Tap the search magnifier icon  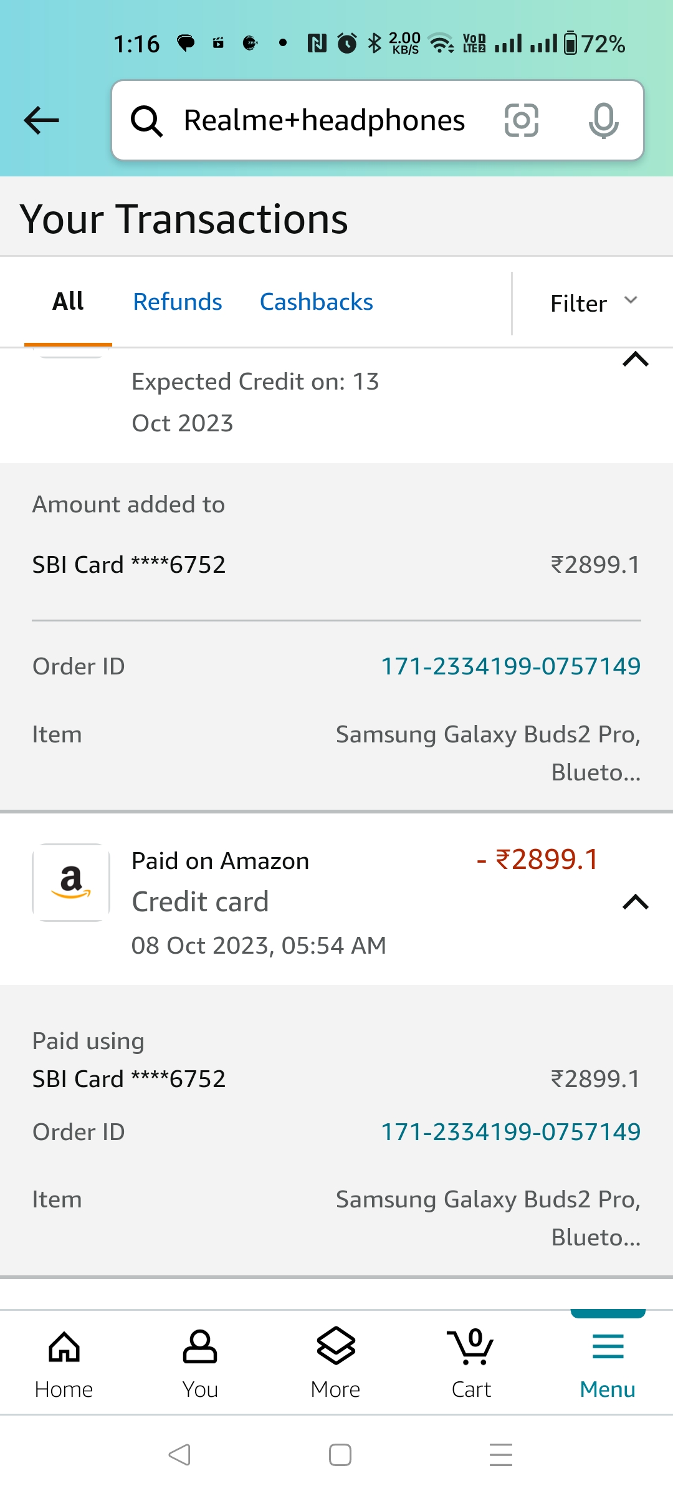point(146,121)
